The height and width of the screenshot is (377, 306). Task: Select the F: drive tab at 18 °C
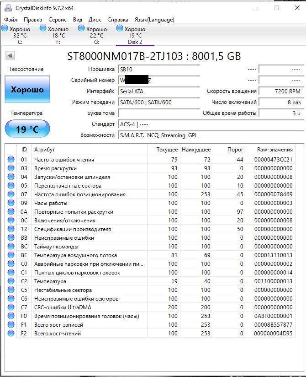58,35
